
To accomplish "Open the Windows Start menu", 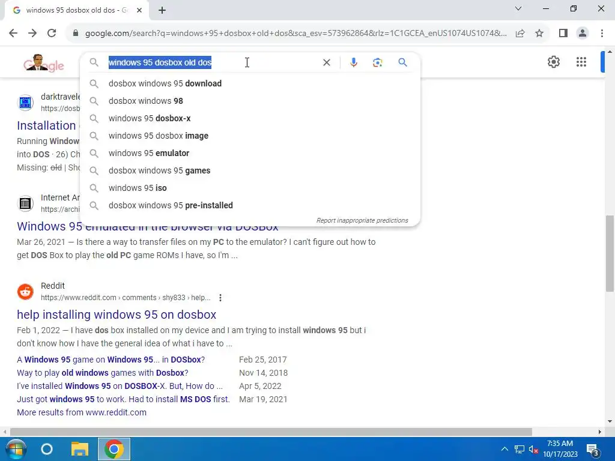I will [15, 449].
